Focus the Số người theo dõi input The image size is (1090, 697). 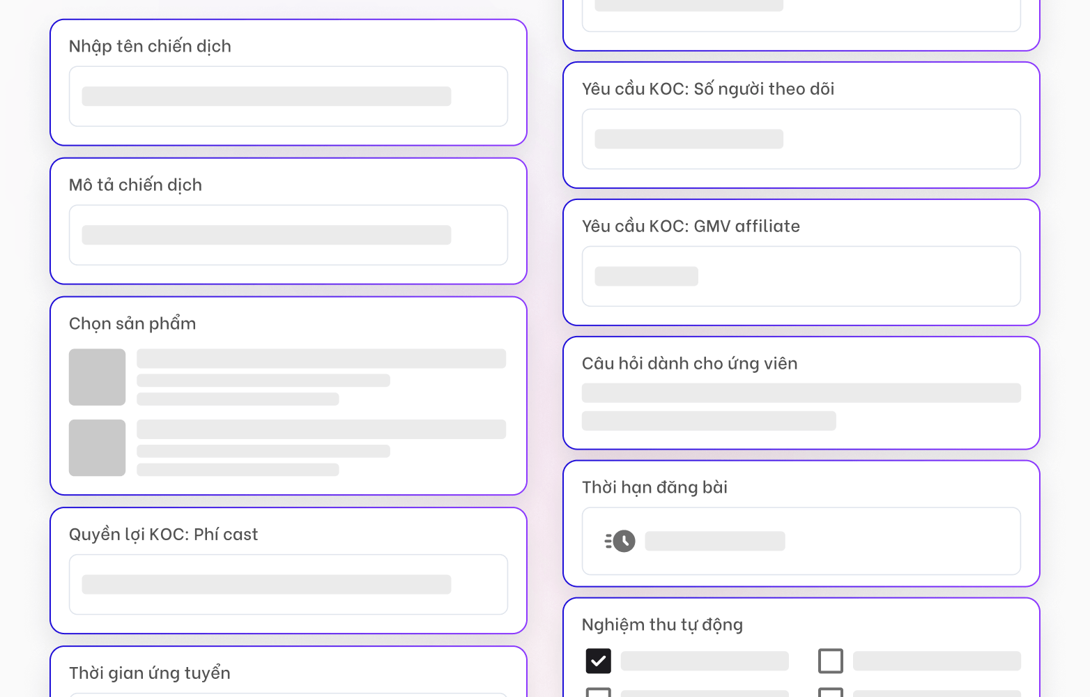(801, 139)
